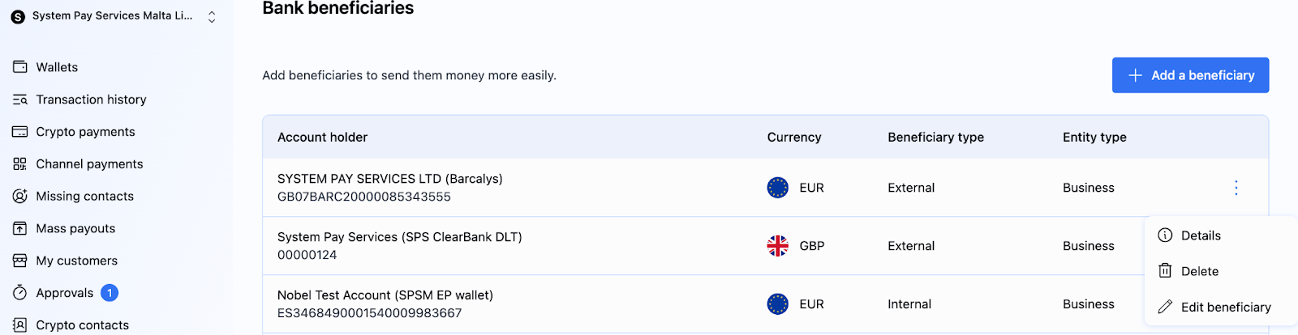Choose Details from the context menu
The image size is (1298, 335).
[x=1200, y=235]
